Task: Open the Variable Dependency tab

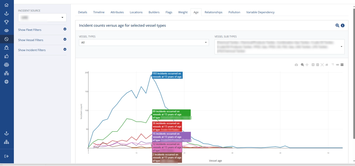Action: pos(260,12)
